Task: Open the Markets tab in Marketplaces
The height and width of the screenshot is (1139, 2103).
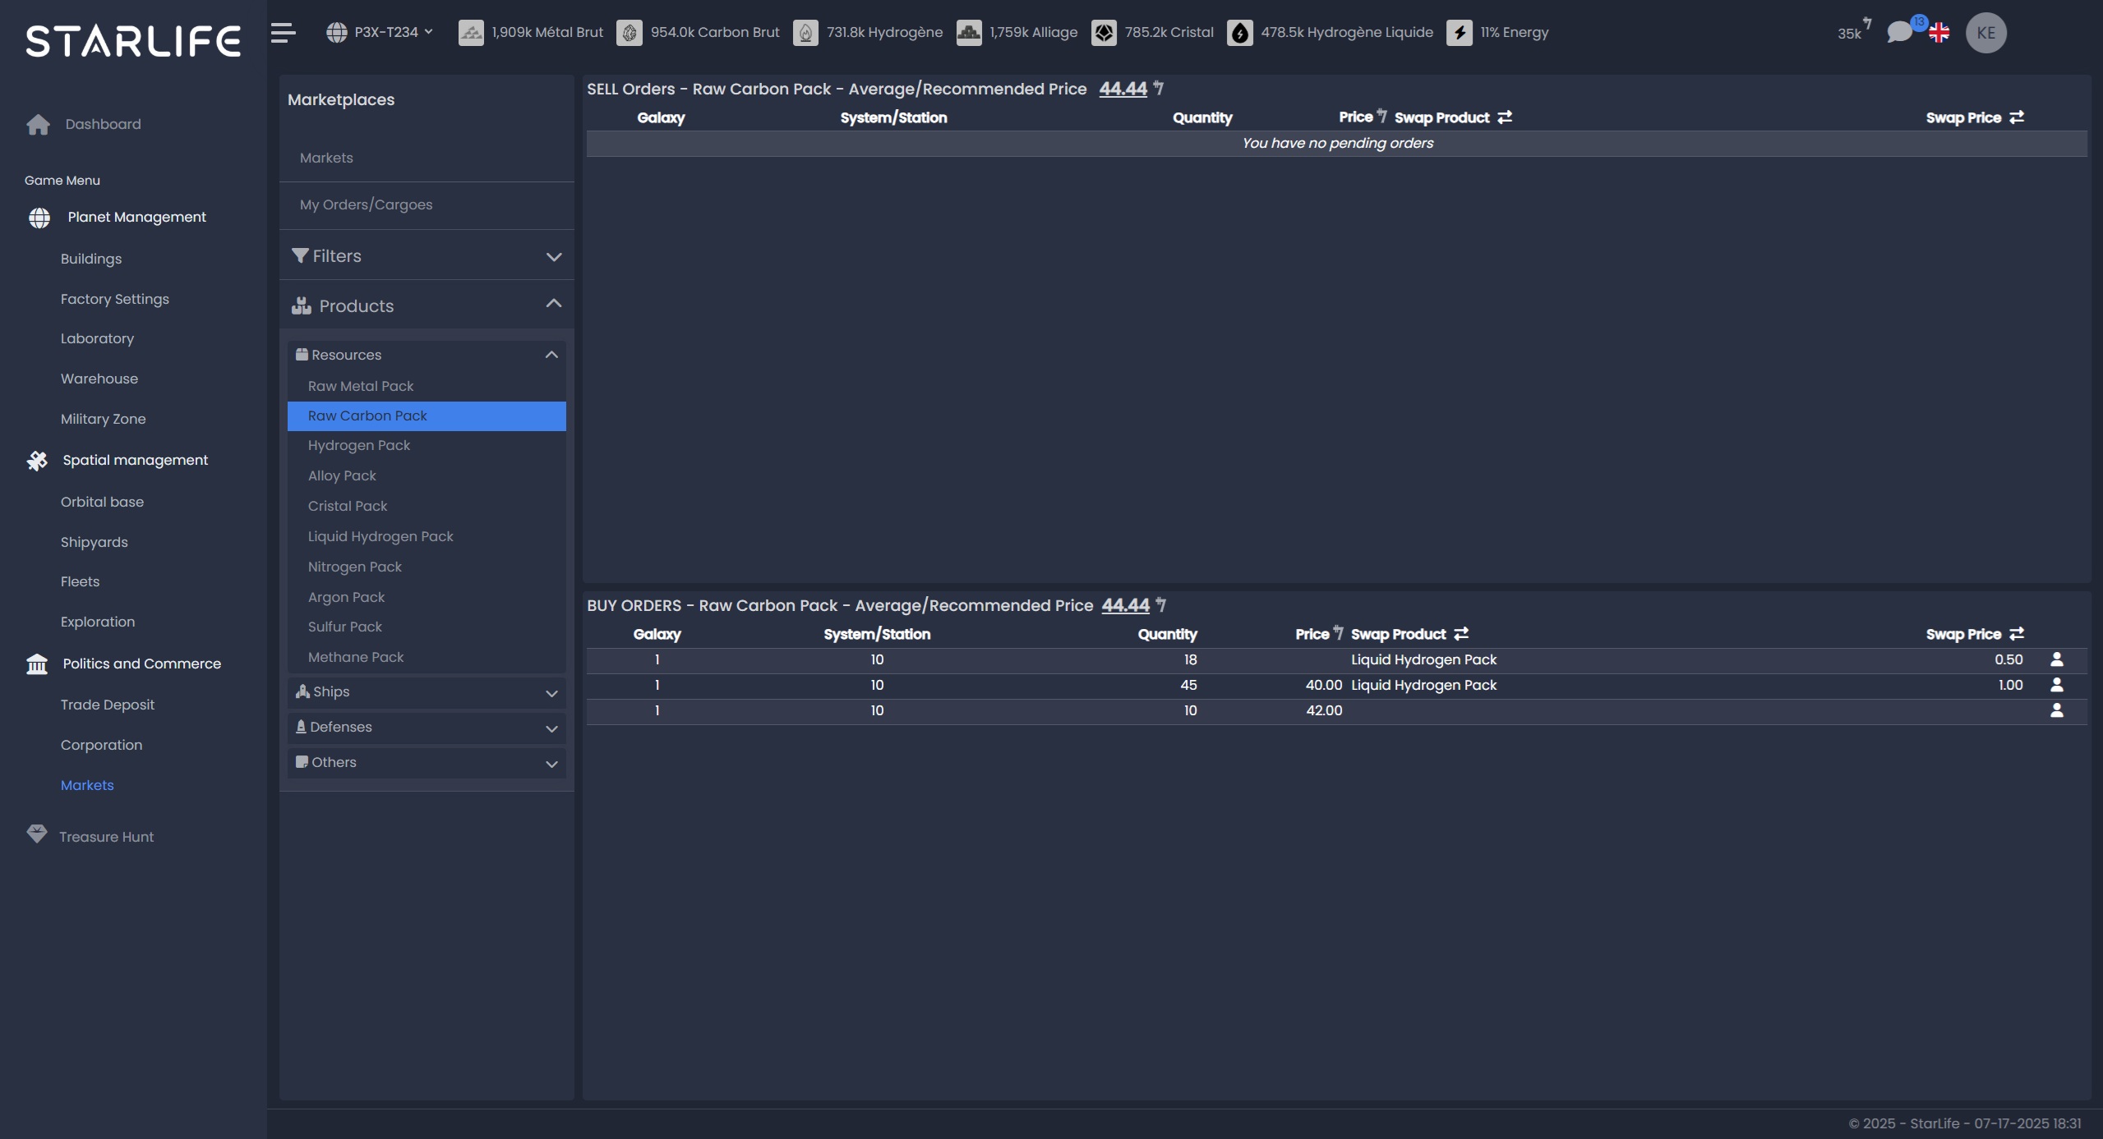Action: [x=326, y=158]
